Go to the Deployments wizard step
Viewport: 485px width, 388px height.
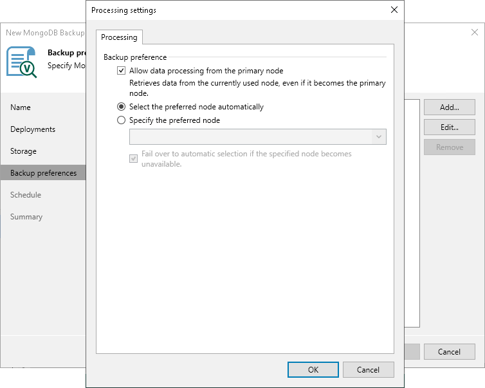[33, 129]
